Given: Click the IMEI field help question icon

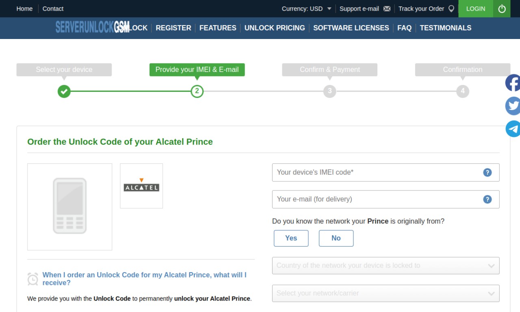Looking at the screenshot, I should [487, 172].
